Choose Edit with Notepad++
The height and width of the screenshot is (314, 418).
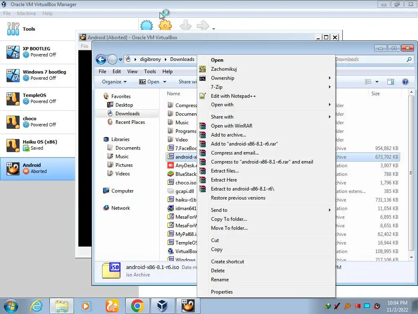266,96
